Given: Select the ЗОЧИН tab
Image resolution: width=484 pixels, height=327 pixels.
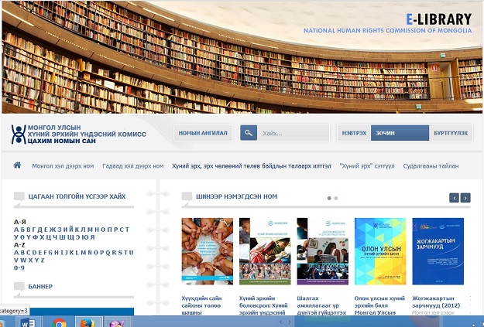Looking at the screenshot, I should [x=385, y=133].
